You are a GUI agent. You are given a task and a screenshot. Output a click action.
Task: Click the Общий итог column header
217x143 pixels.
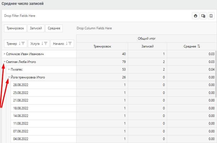point(146,39)
